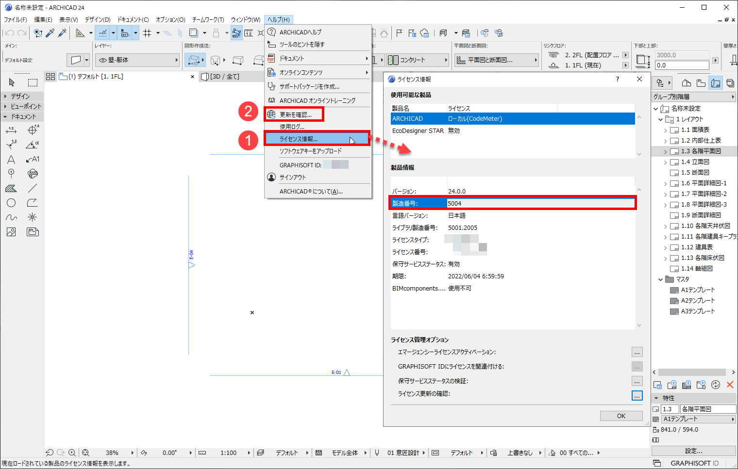Image resolution: width=738 pixels, height=469 pixels.
Task: Open the ファイル(F) menu
Action: (16, 19)
